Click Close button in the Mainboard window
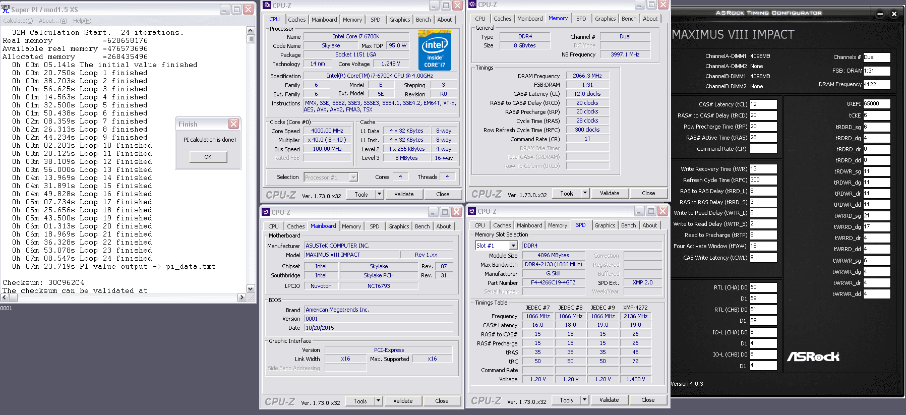 pos(442,401)
